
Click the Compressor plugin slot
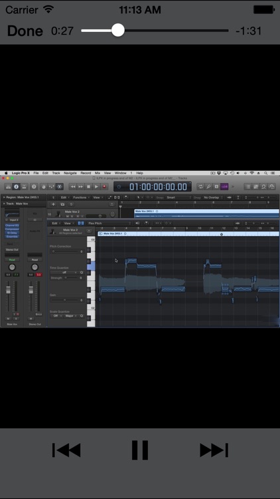[12, 229]
